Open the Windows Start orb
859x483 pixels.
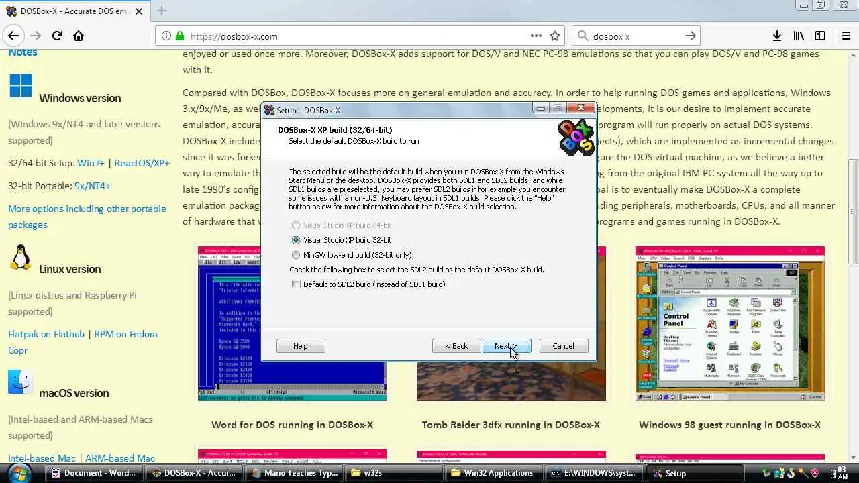point(19,472)
